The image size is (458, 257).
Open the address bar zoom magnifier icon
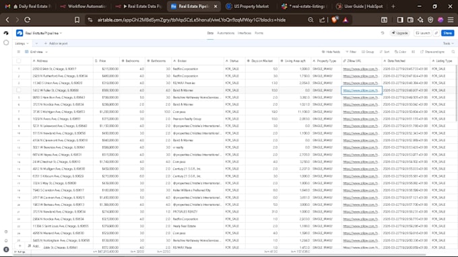point(310,20)
